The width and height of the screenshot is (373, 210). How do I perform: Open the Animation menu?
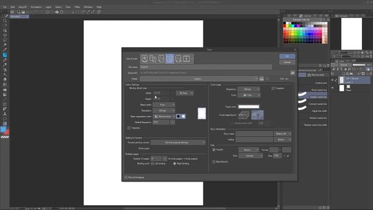point(36,7)
